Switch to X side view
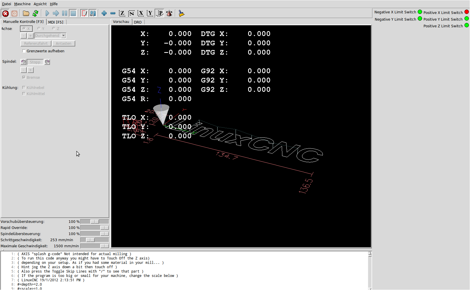Viewport: 470px width, 290px height. tap(141, 13)
